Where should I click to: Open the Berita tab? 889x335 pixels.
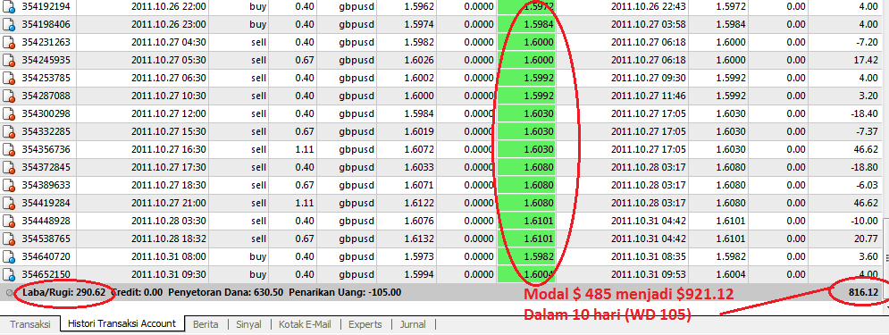[x=205, y=324]
